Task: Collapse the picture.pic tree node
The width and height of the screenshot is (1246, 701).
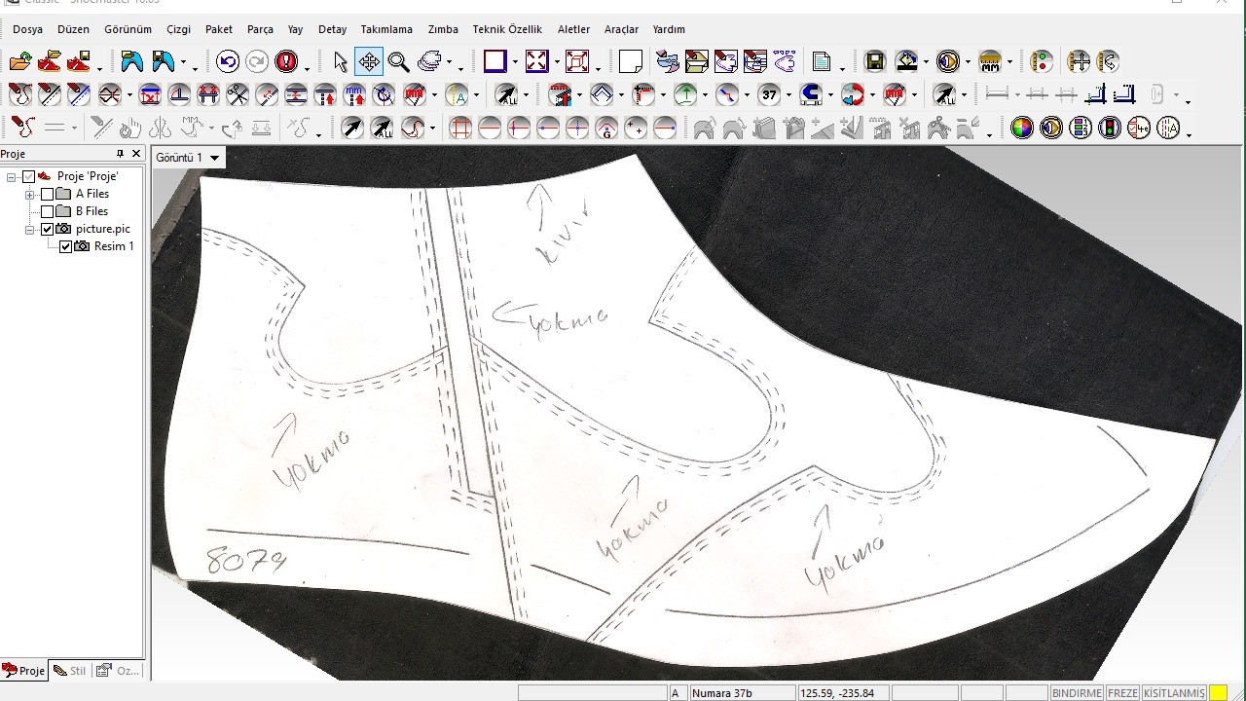Action: pos(30,229)
